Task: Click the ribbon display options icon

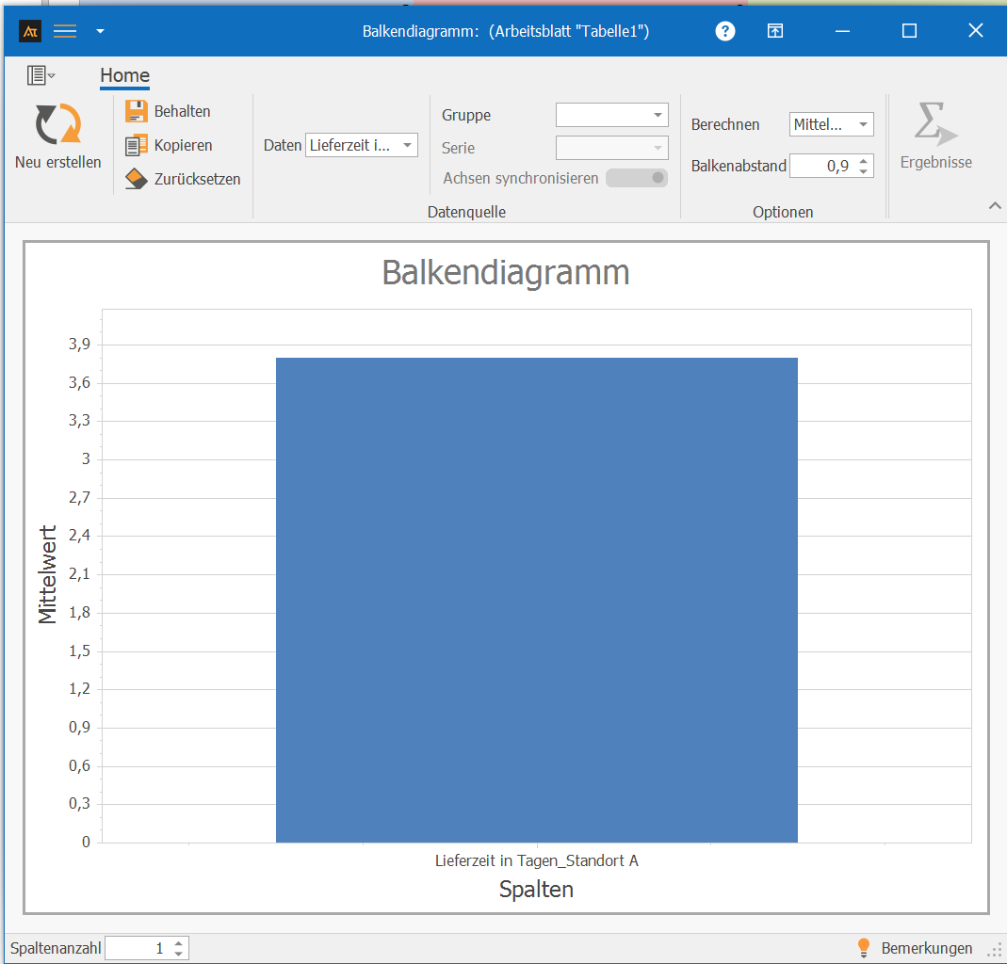Action: tap(774, 31)
